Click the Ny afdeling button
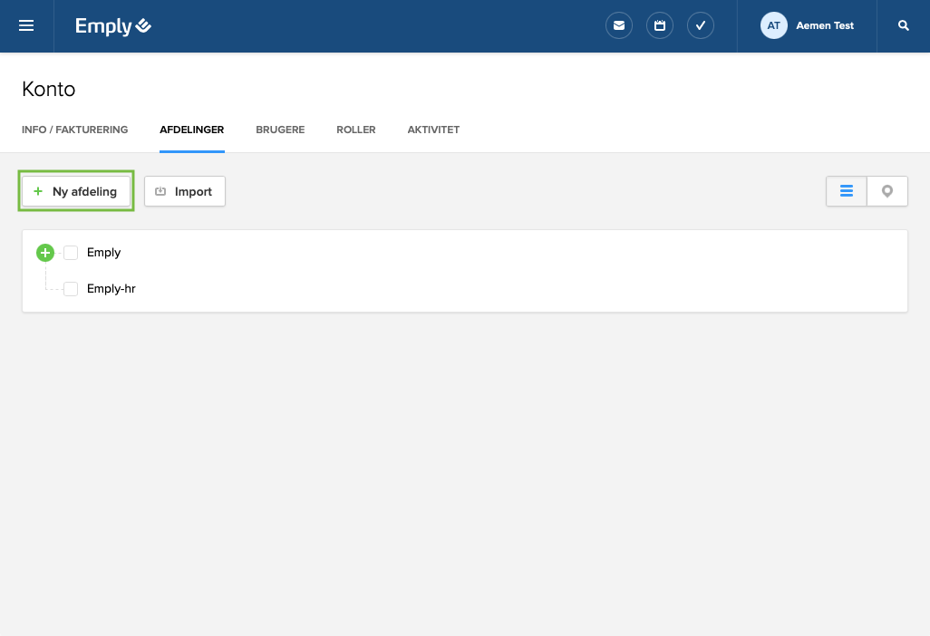The height and width of the screenshot is (636, 930). tap(76, 191)
